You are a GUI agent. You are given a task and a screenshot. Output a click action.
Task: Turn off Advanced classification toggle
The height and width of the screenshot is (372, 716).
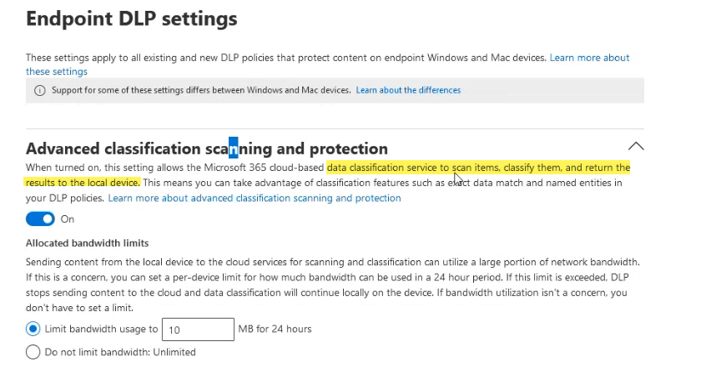point(40,219)
